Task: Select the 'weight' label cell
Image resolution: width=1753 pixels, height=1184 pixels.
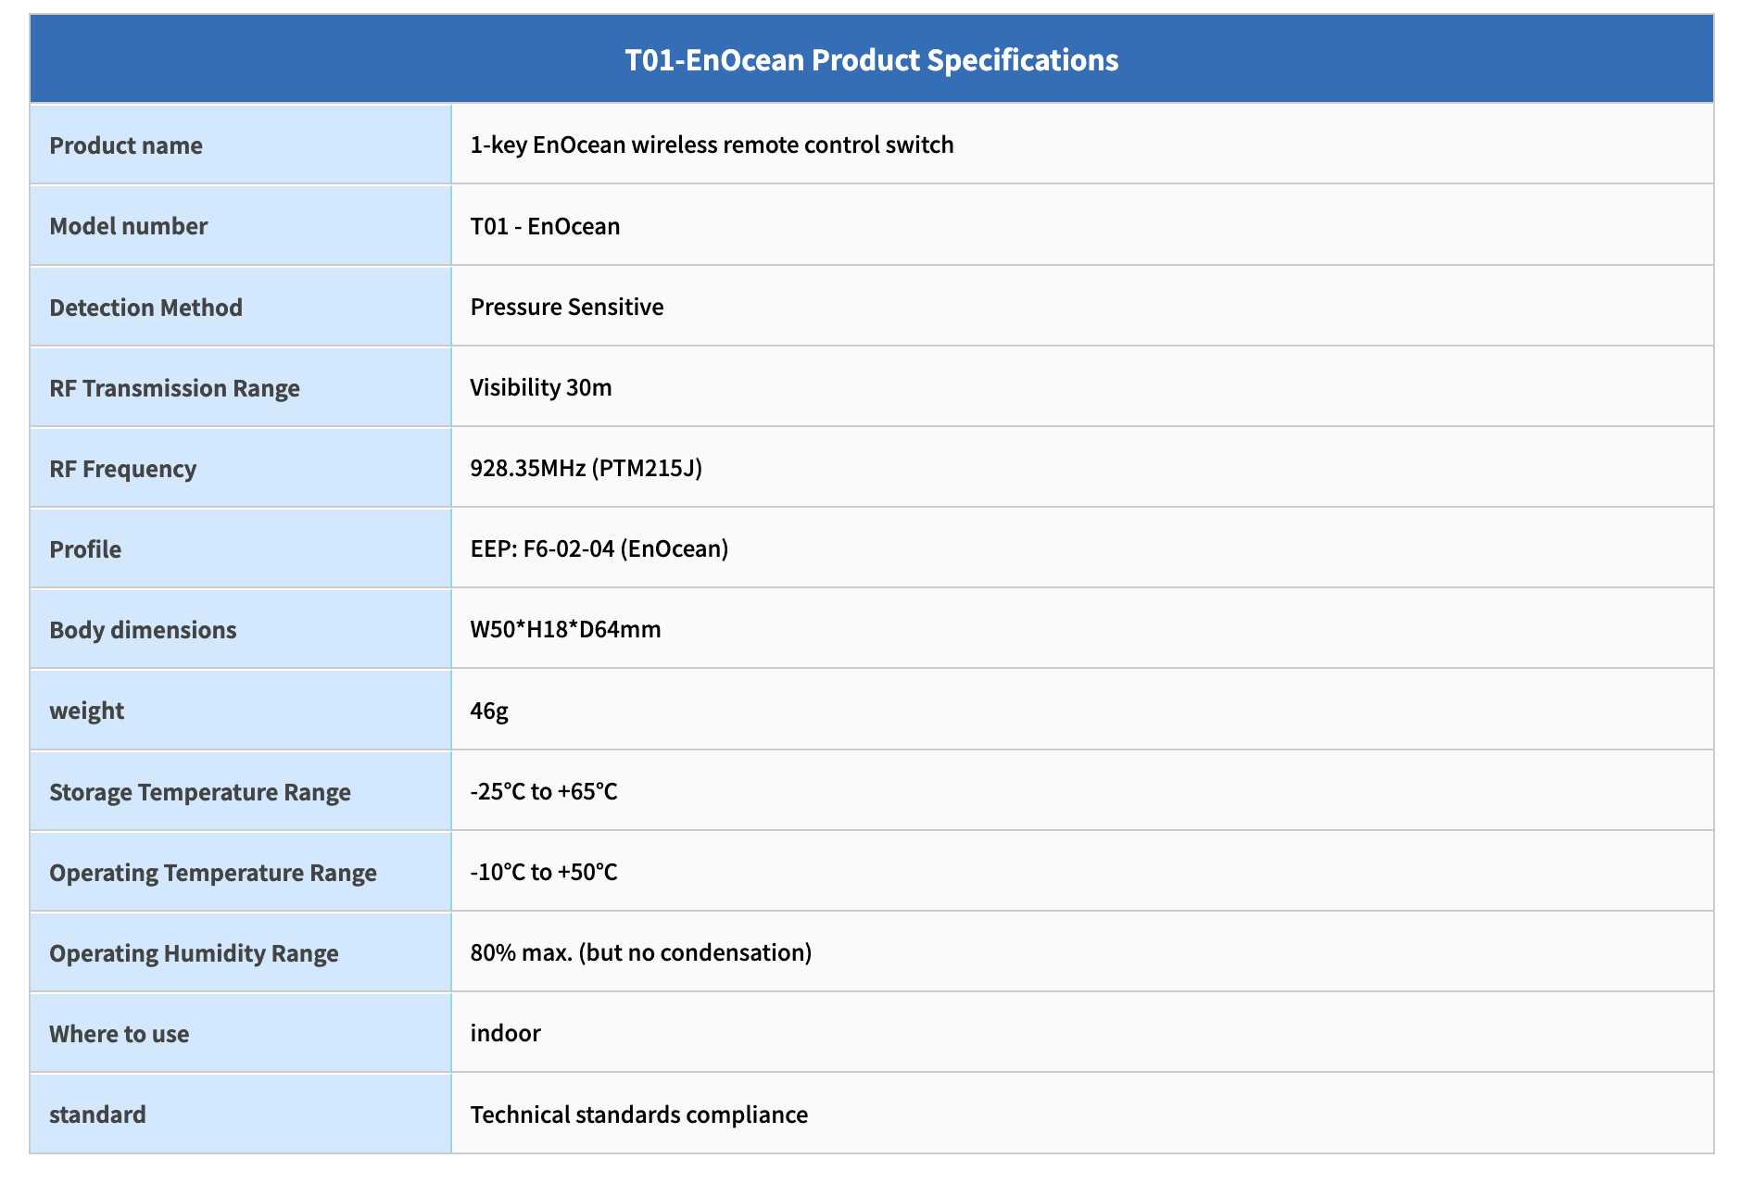Action: (x=241, y=710)
